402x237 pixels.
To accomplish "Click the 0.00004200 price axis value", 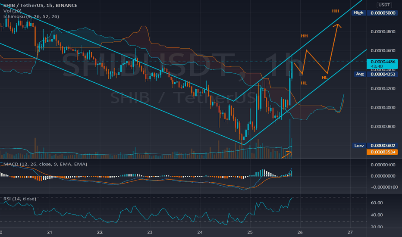I will pyautogui.click(x=383, y=89).
